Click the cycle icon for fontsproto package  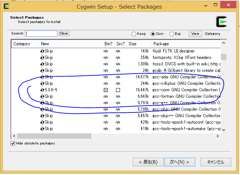click(x=42, y=57)
